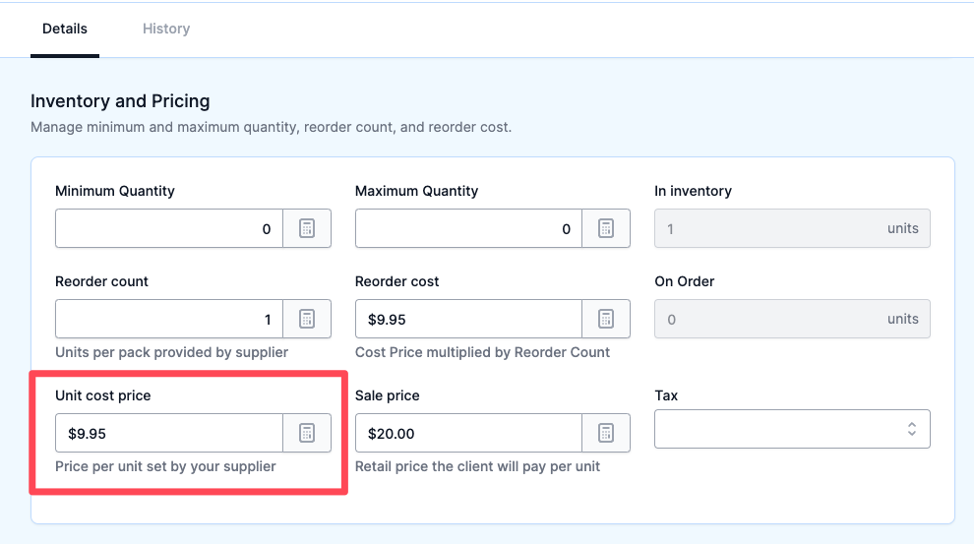
Task: Open the Unit cost price calculator
Action: point(307,433)
